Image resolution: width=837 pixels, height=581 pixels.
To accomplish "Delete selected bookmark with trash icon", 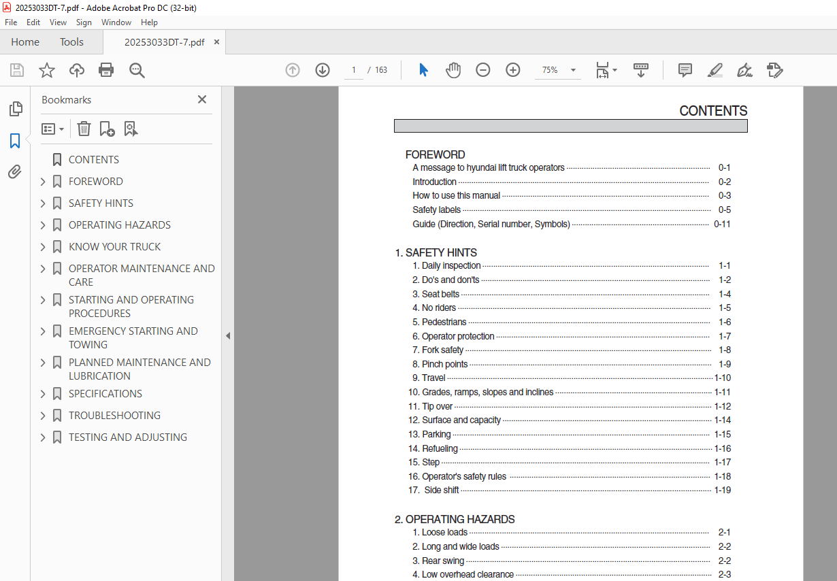I will pos(84,129).
